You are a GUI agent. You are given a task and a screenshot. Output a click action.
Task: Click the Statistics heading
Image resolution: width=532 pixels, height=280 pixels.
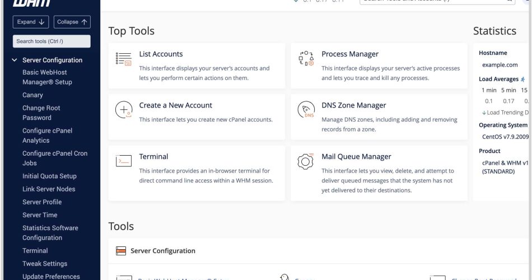(x=494, y=31)
